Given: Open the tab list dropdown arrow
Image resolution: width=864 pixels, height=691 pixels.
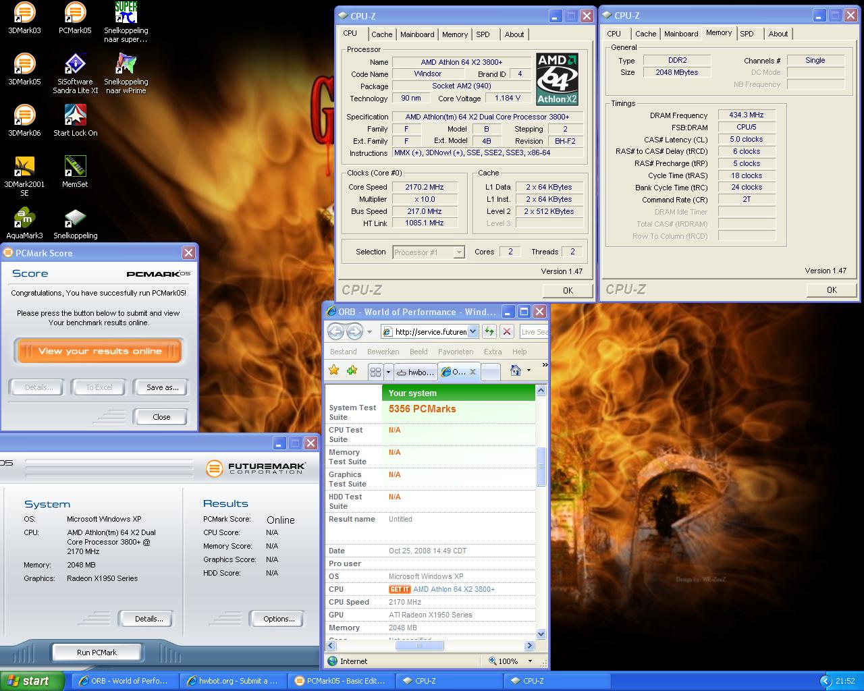Looking at the screenshot, I should coord(388,372).
